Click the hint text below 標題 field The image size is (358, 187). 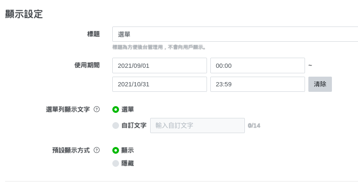tap(159, 48)
